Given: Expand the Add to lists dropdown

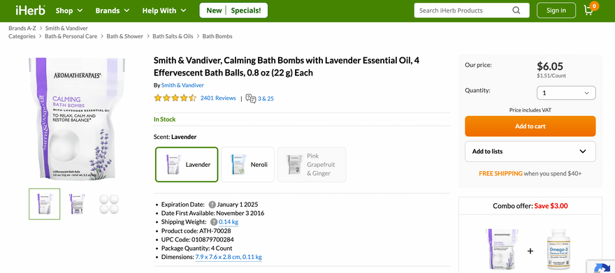Looking at the screenshot, I should pyautogui.click(x=530, y=152).
